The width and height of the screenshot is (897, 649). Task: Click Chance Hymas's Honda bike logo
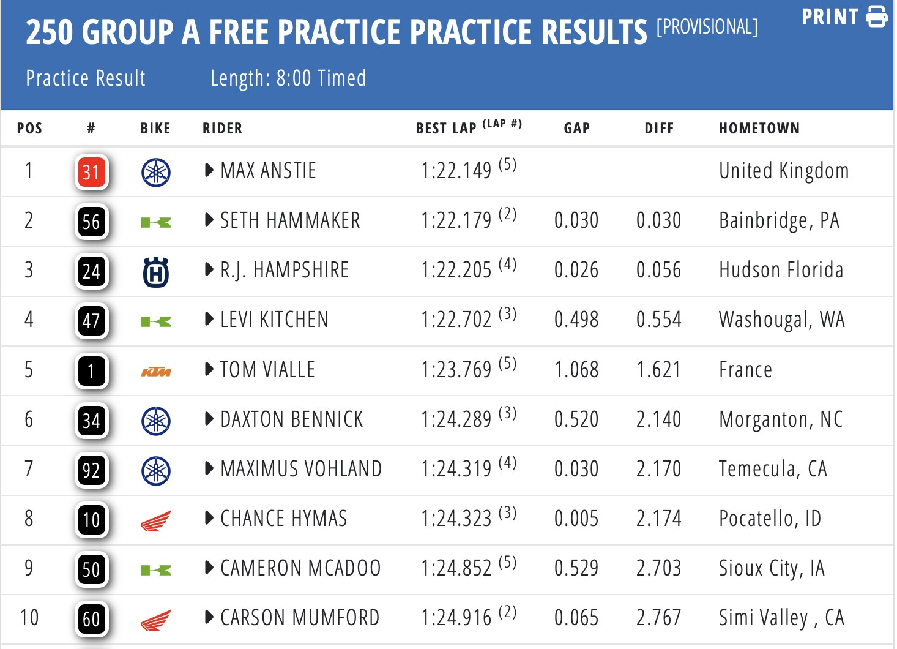[156, 521]
